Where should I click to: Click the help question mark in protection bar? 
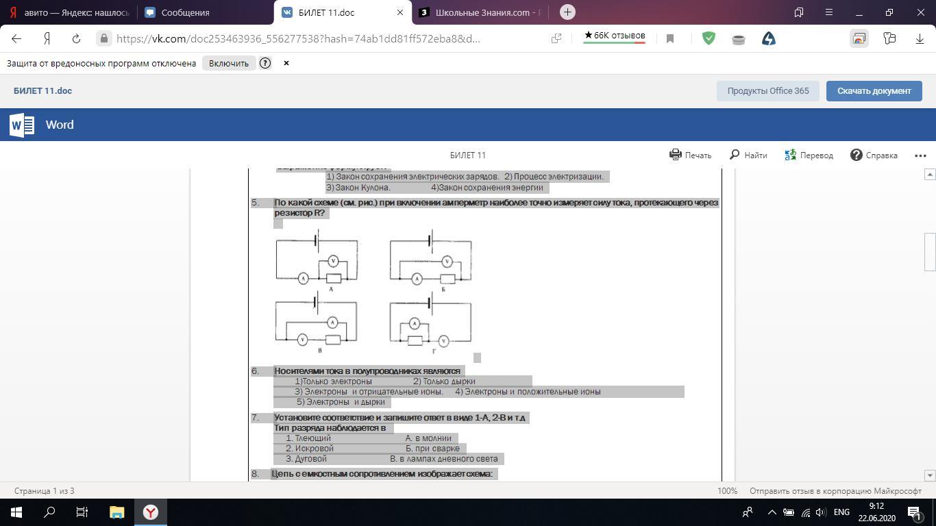(x=265, y=63)
